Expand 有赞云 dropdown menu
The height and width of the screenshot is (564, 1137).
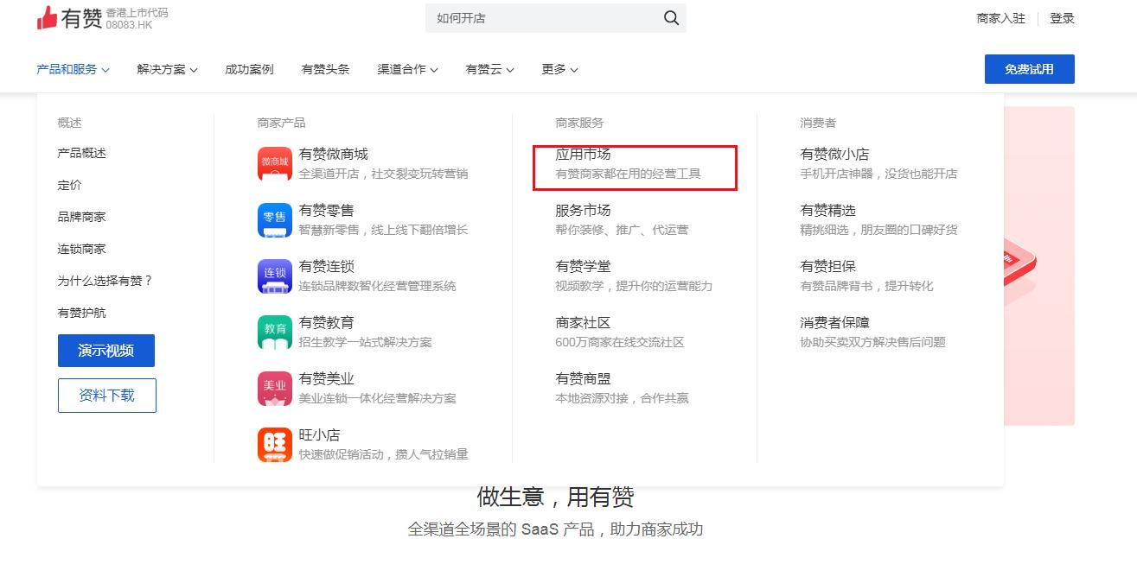(x=489, y=69)
